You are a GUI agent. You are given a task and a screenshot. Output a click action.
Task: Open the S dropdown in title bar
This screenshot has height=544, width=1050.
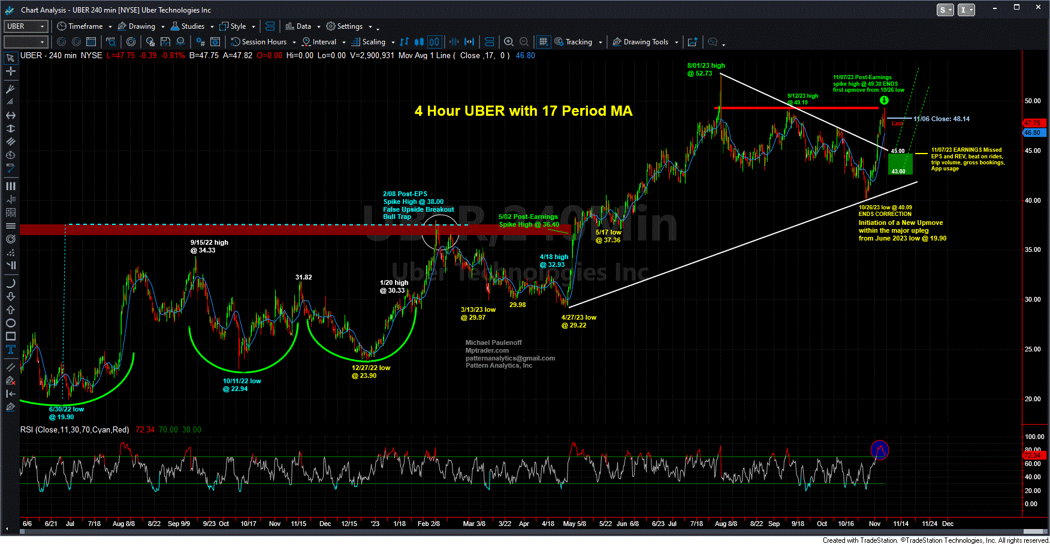[x=945, y=10]
